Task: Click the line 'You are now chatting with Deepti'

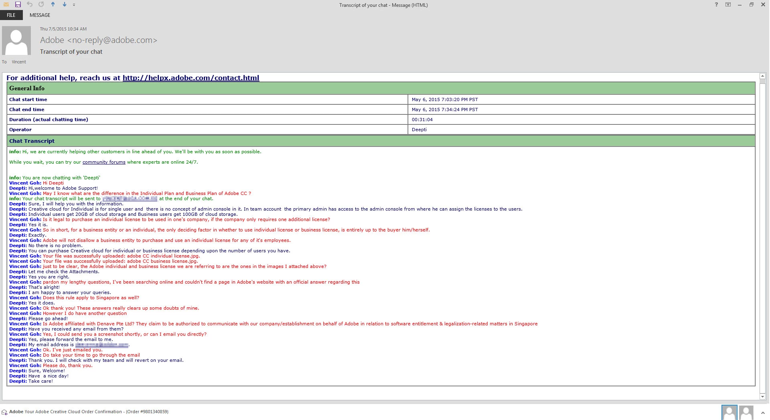Action: tap(55, 178)
